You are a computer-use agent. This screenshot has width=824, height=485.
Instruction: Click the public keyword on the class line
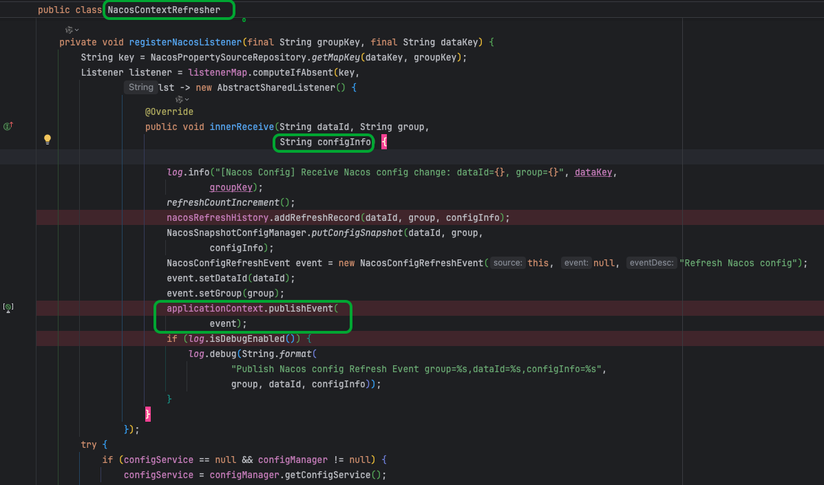54,10
